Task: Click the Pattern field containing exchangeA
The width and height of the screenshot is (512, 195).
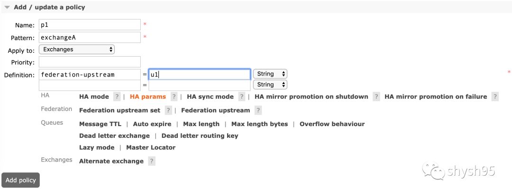Action: tap(90, 37)
